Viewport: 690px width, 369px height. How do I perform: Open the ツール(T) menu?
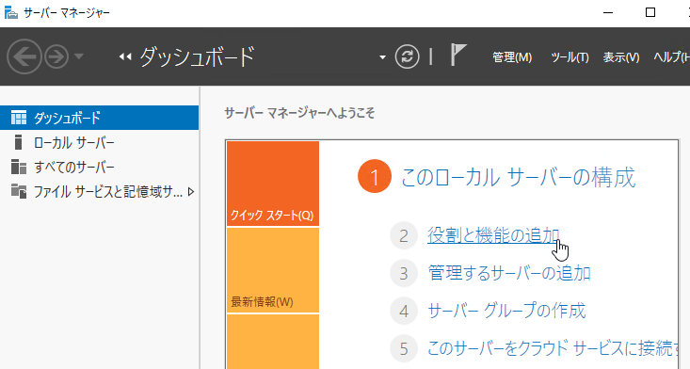(x=570, y=57)
